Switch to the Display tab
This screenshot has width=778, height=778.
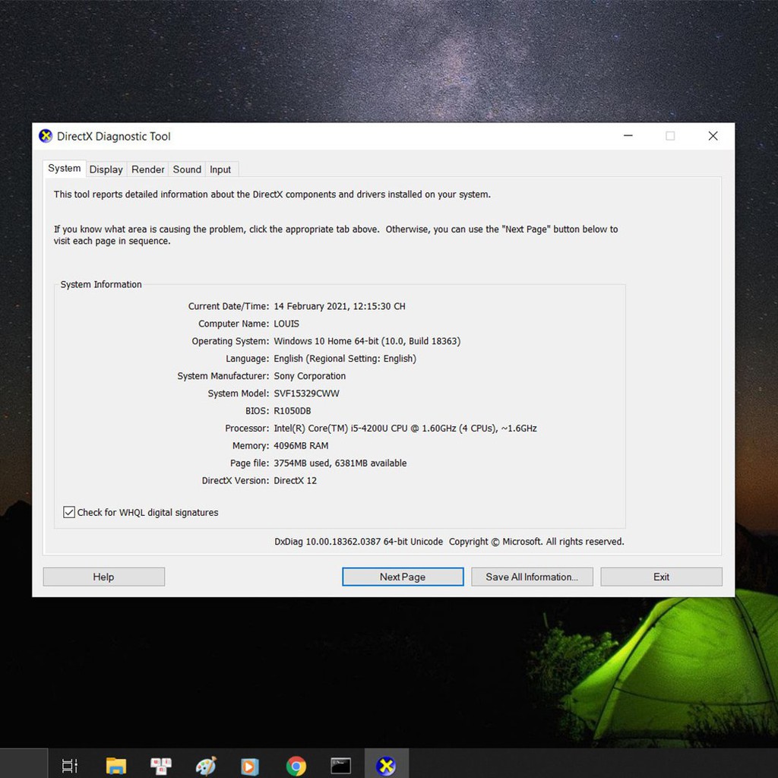click(x=106, y=169)
